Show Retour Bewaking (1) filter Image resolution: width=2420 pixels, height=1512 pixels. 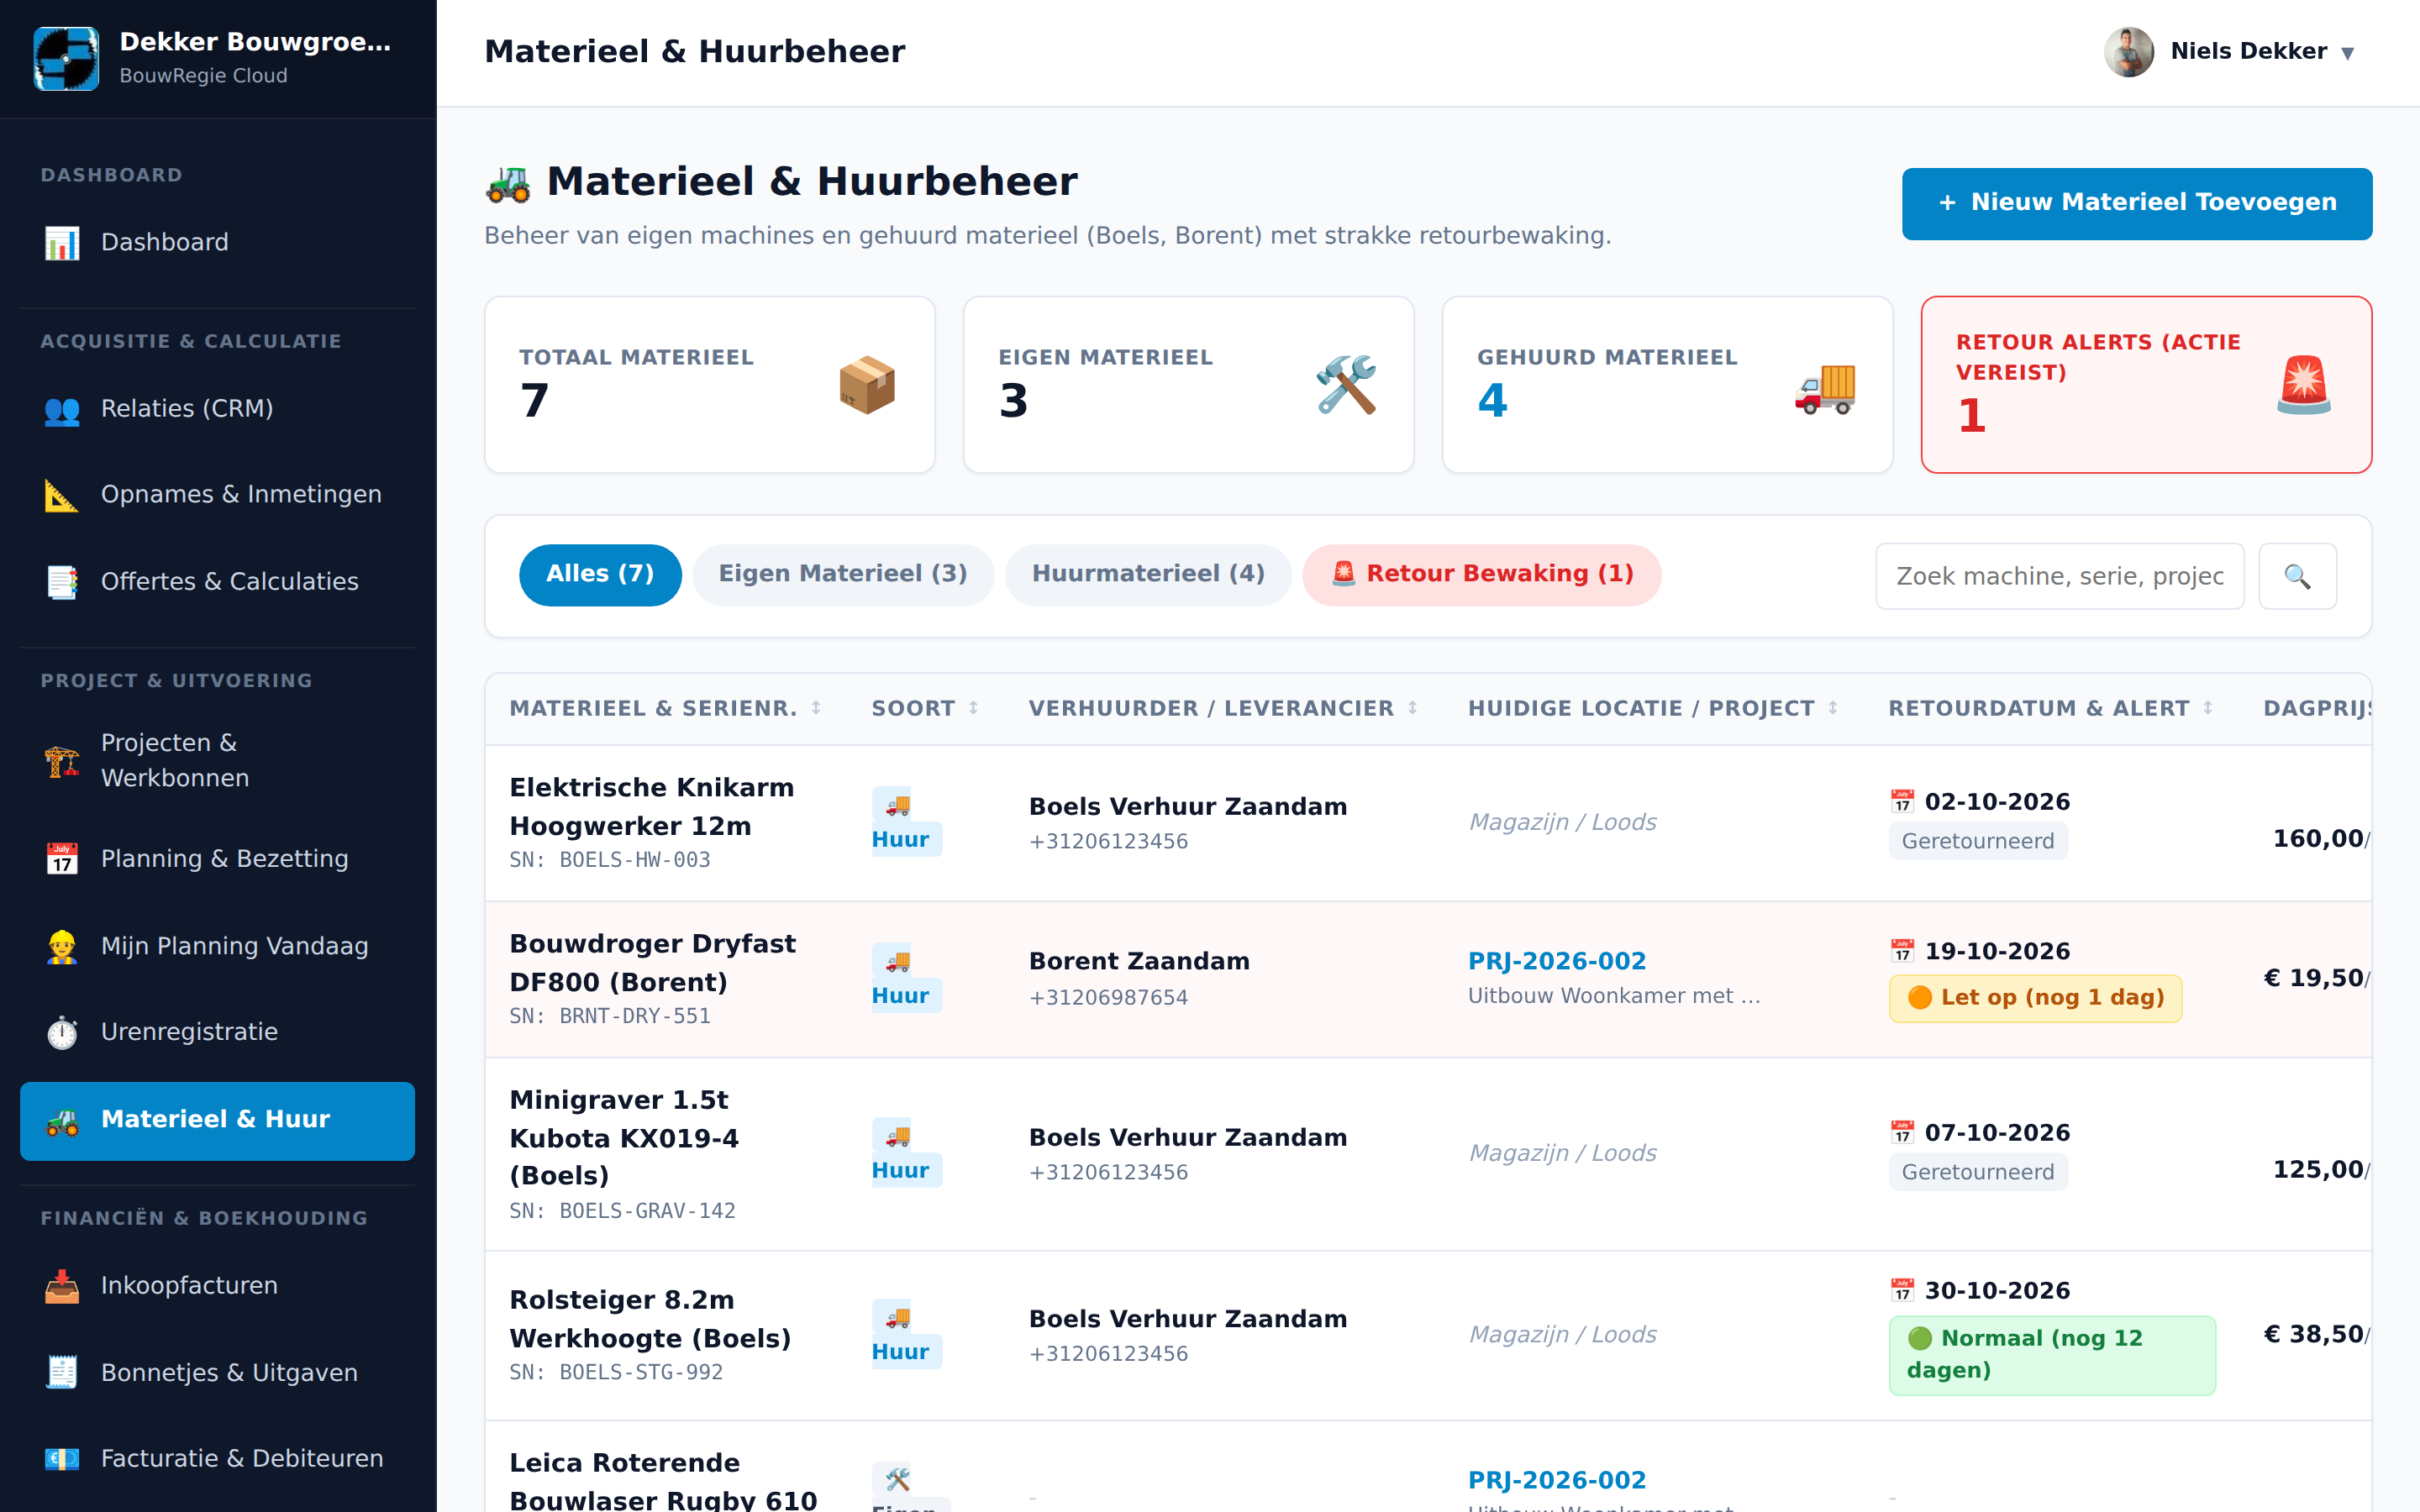(1481, 574)
